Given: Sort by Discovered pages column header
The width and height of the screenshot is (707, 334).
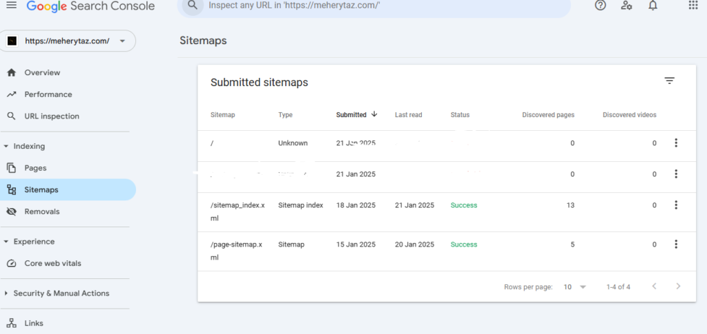Looking at the screenshot, I should pyautogui.click(x=548, y=114).
